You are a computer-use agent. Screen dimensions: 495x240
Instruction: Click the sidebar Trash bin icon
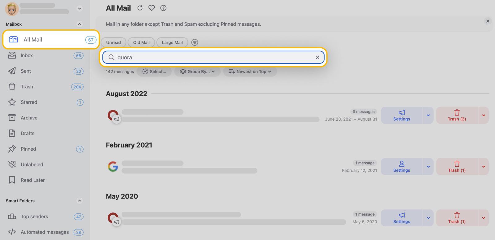coord(12,87)
